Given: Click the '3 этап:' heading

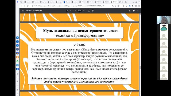Looking at the screenshot, I should [79, 44].
